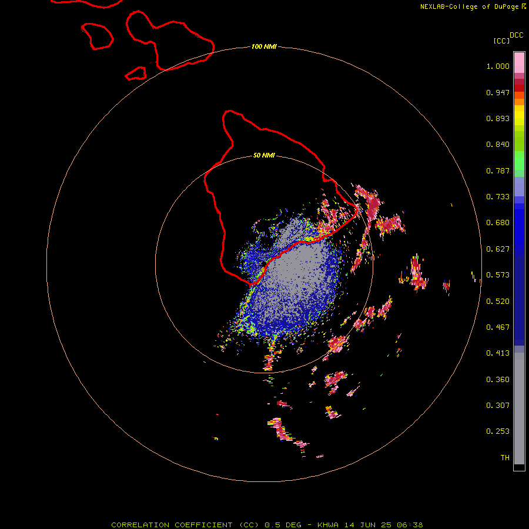The image size is (529, 529).
Task: Select the 0.253 scale value
Action: pyautogui.click(x=498, y=431)
